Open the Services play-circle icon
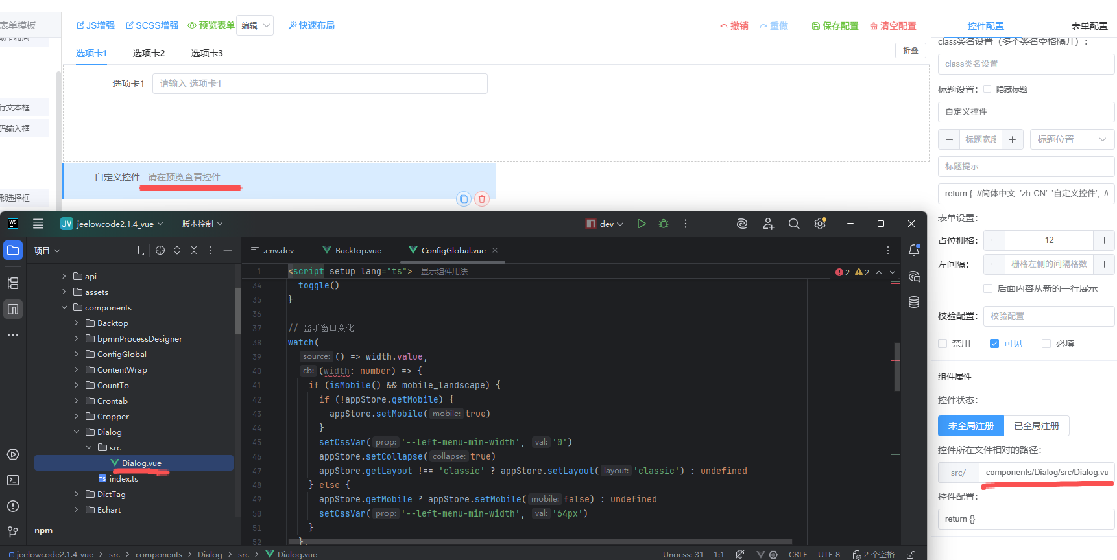This screenshot has height=560, width=1117. [13, 454]
